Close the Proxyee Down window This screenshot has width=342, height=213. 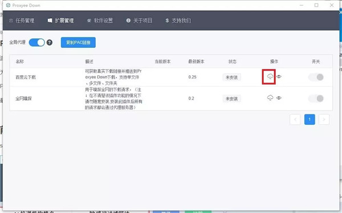[332, 5]
